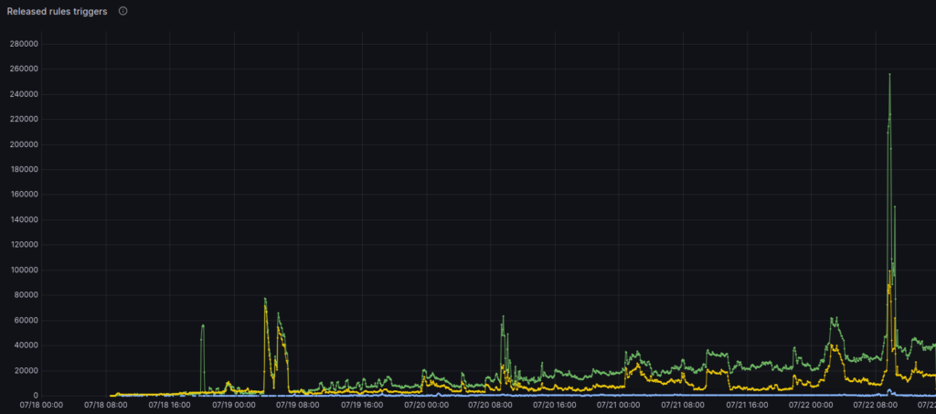The image size is (936, 414).
Task: Open the panel info tooltip icon
Action: (x=123, y=11)
